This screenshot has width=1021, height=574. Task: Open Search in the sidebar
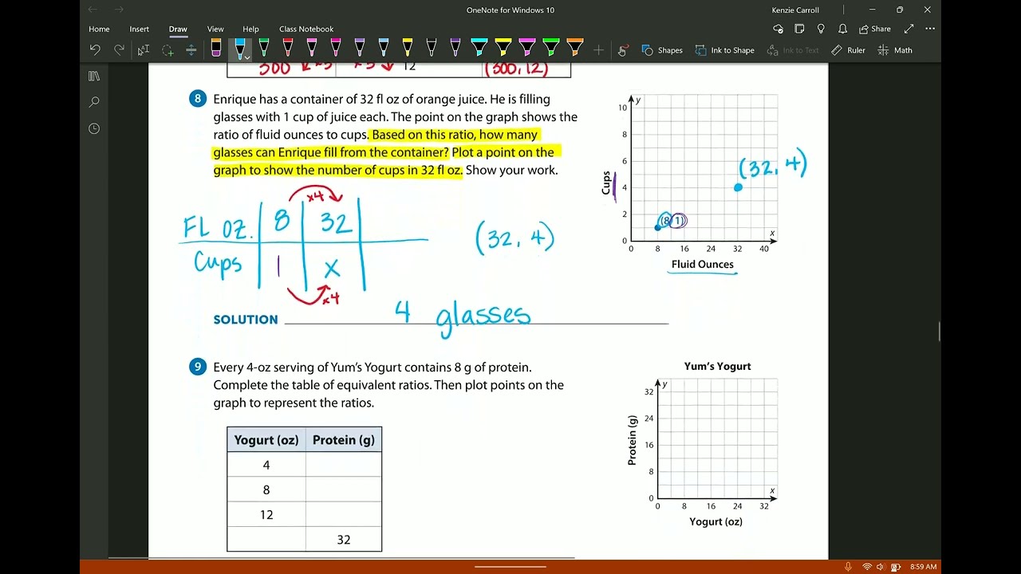tap(94, 102)
